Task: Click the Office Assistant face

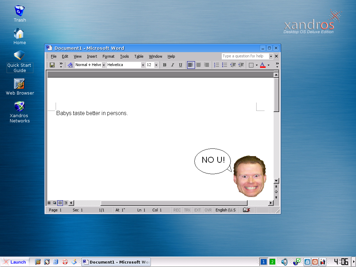Action: coord(250,176)
